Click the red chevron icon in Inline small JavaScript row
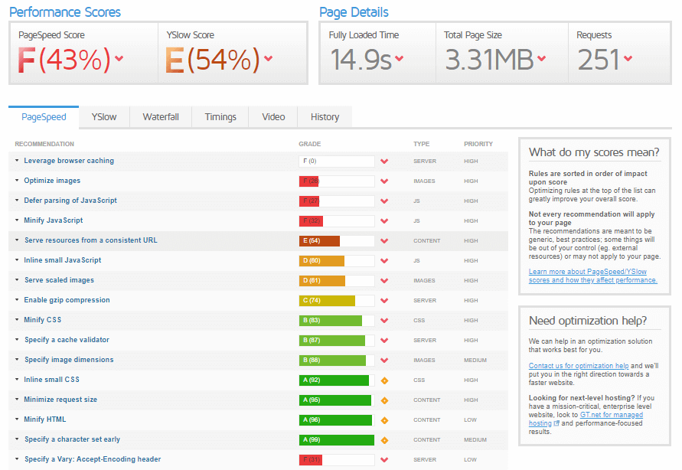Image resolution: width=682 pixels, height=470 pixels. [x=384, y=261]
